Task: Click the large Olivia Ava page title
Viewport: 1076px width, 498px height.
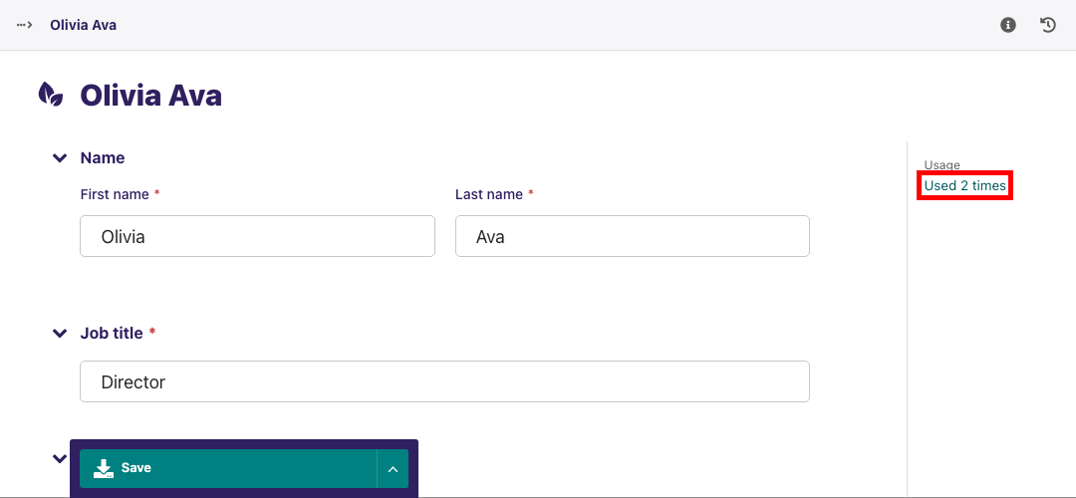Action: point(150,96)
